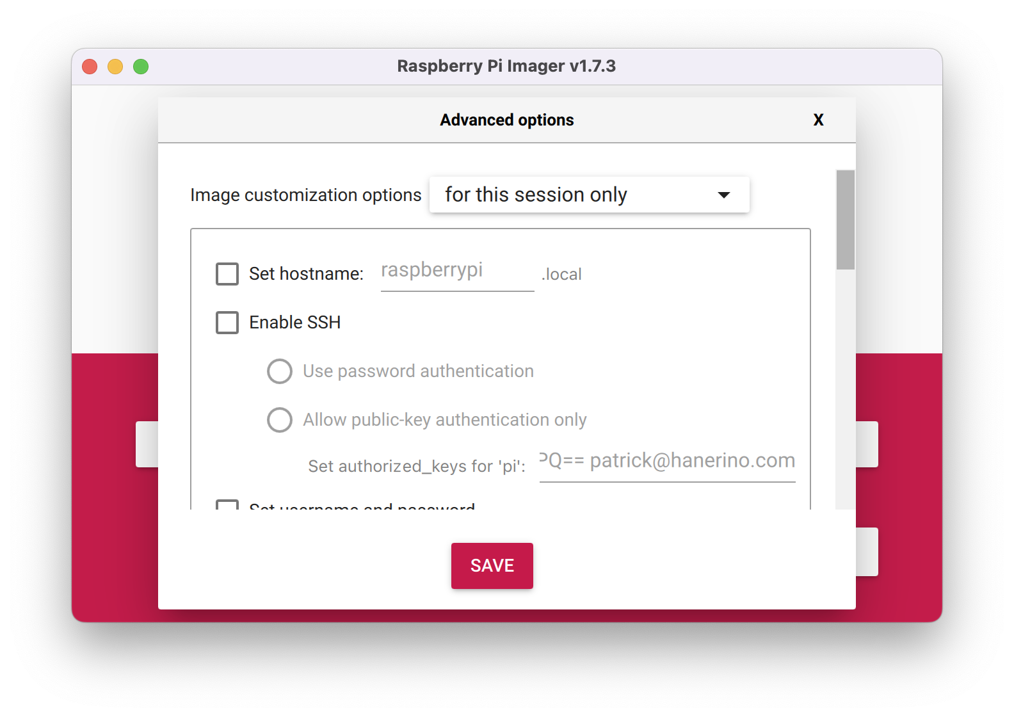Enable the Set hostname checkbox
The height and width of the screenshot is (717, 1014).
[227, 274]
